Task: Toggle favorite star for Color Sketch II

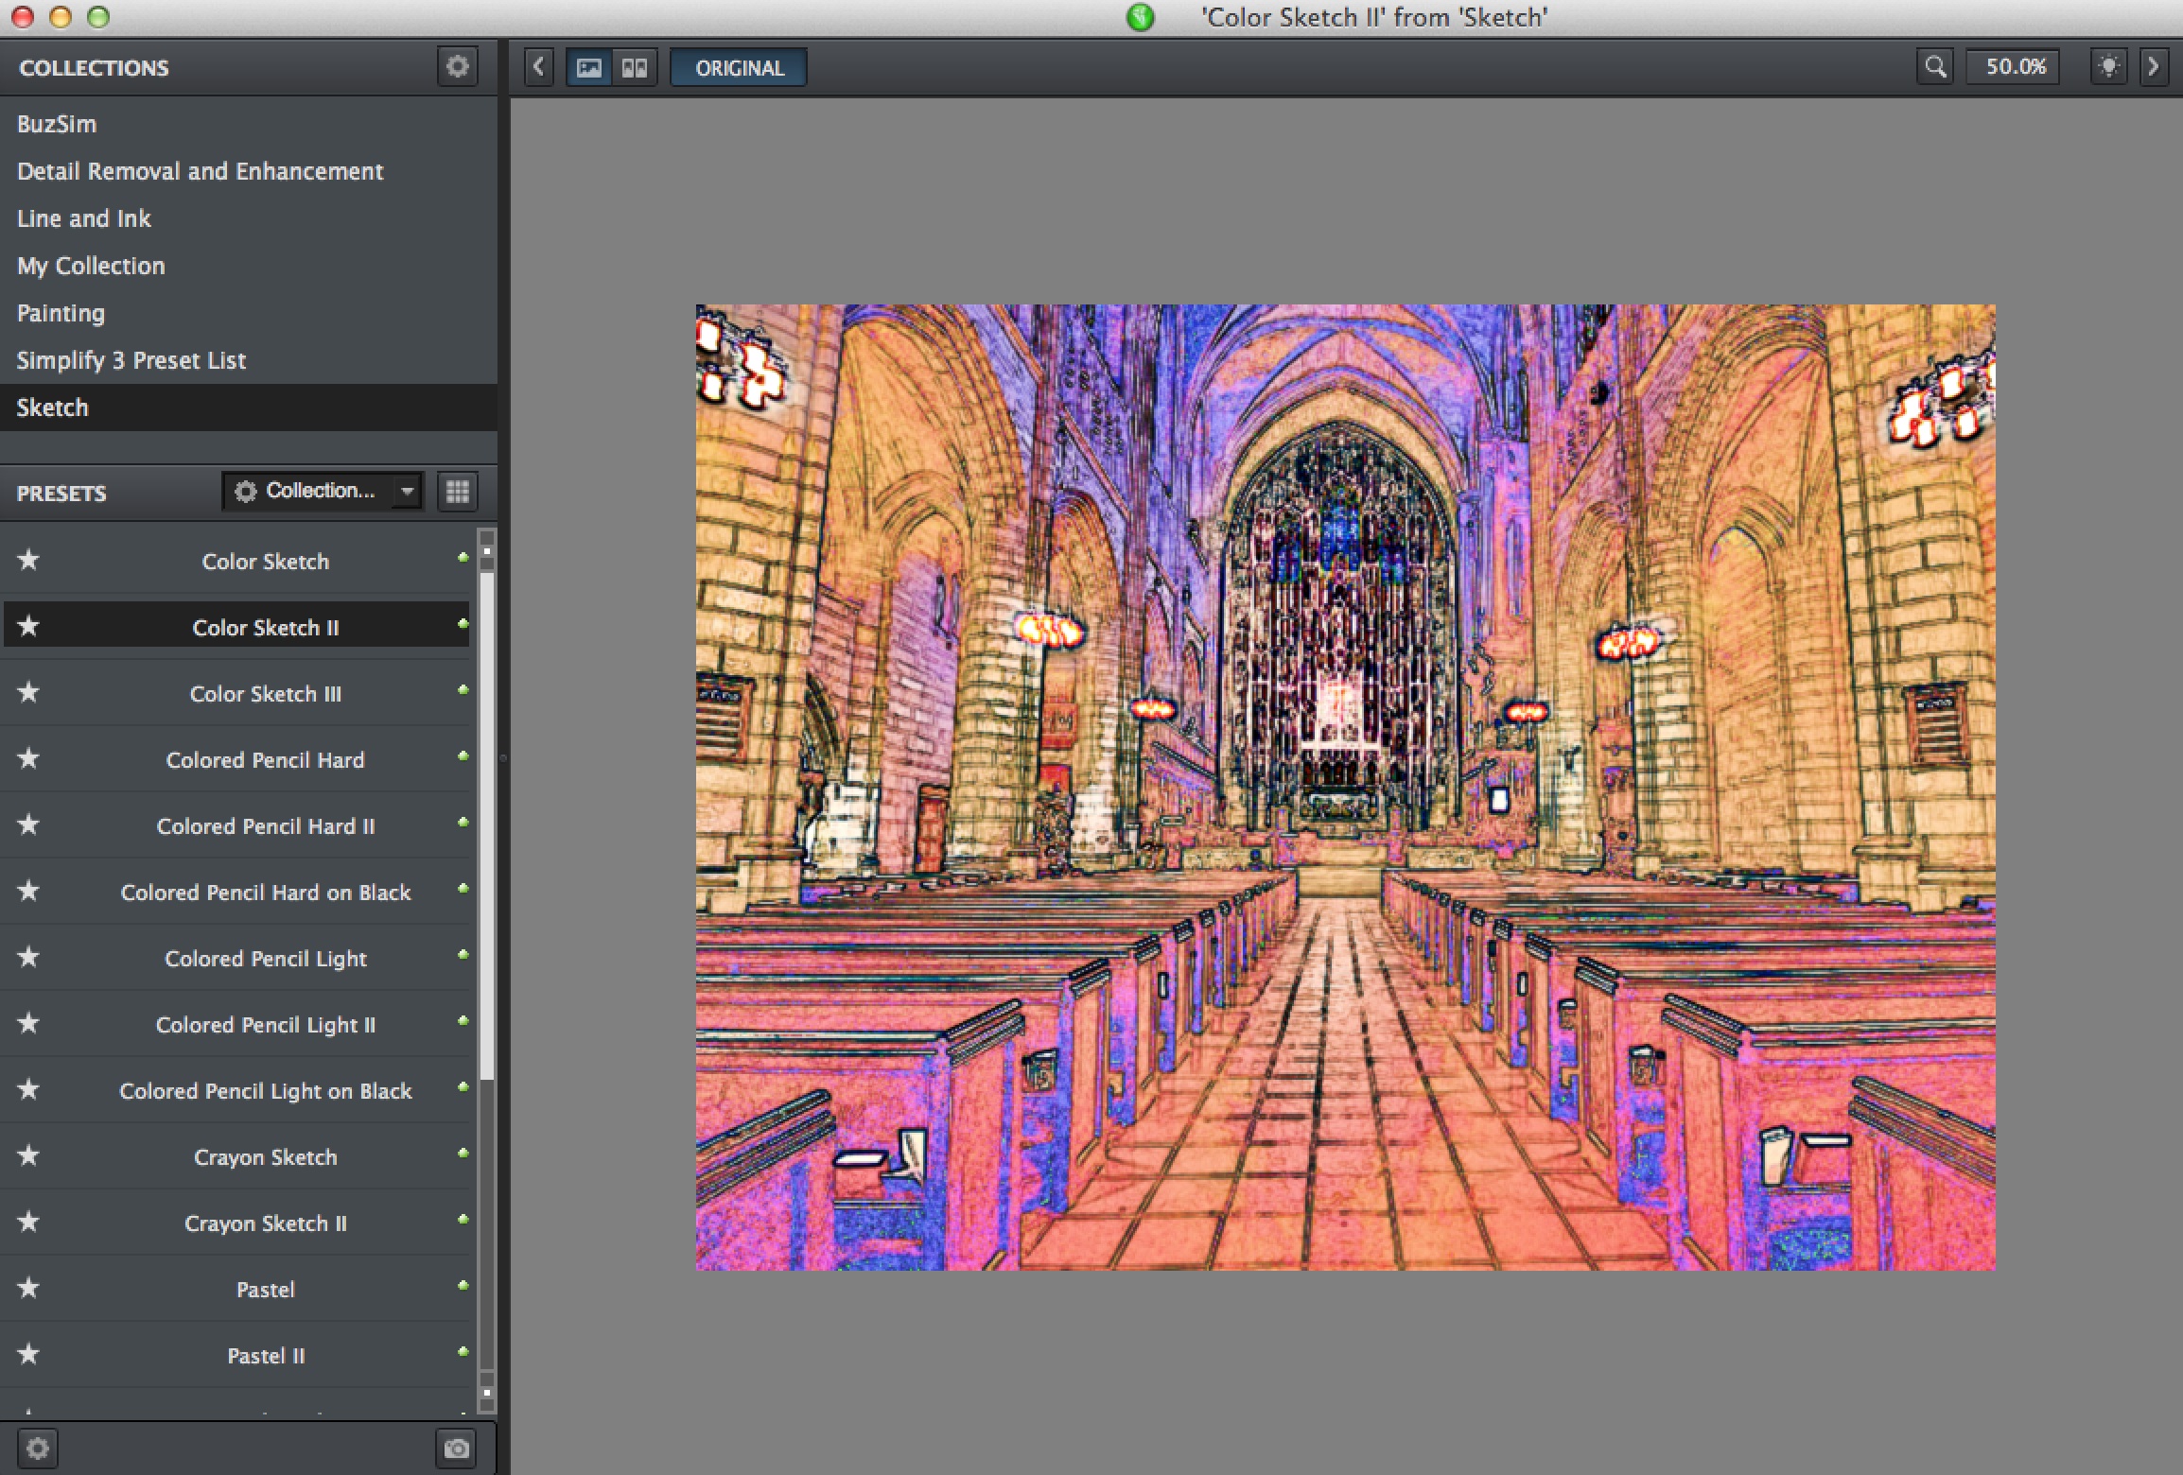Action: click(28, 626)
